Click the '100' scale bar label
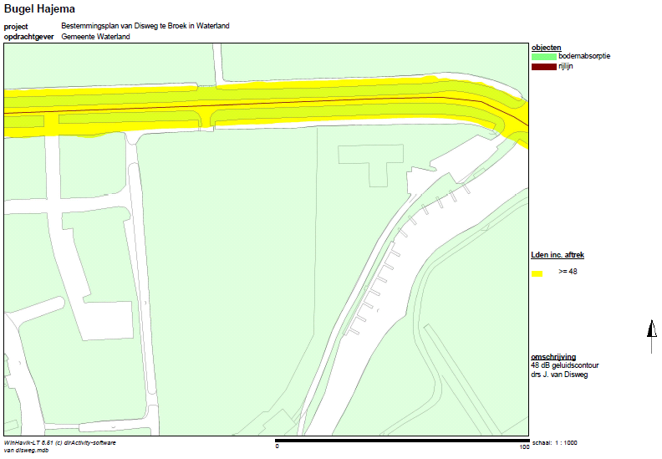 tap(524, 447)
